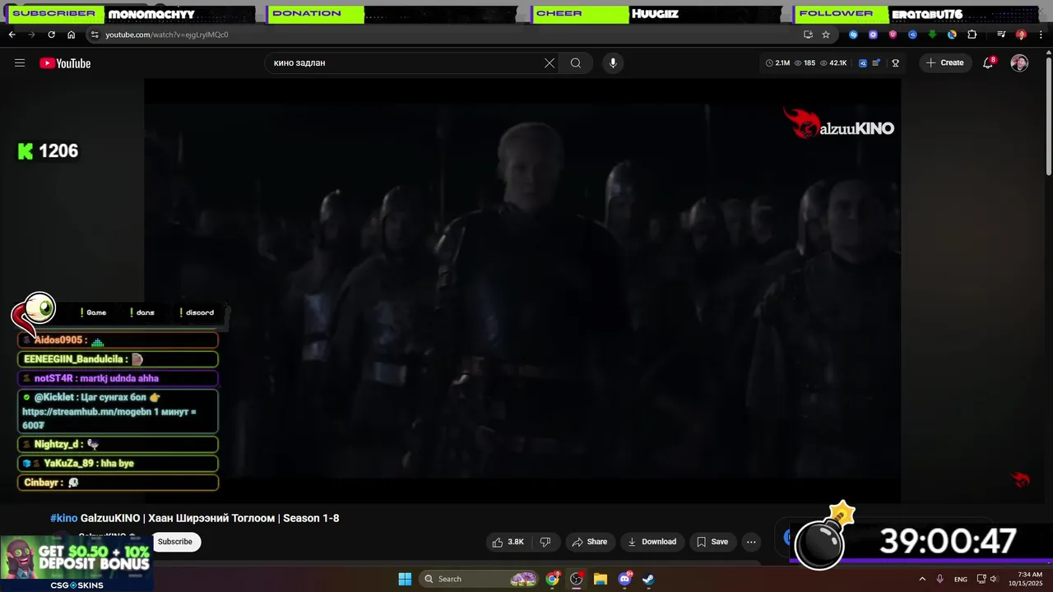
Task: Click the microphone tray icon
Action: point(939,579)
